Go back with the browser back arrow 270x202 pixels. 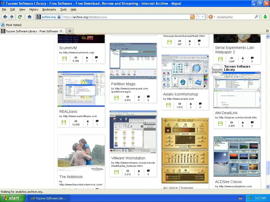[x=5, y=17]
